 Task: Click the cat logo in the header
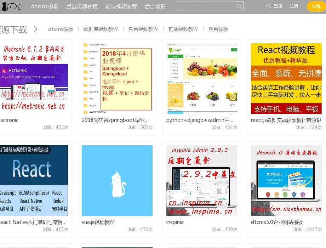(11, 6)
